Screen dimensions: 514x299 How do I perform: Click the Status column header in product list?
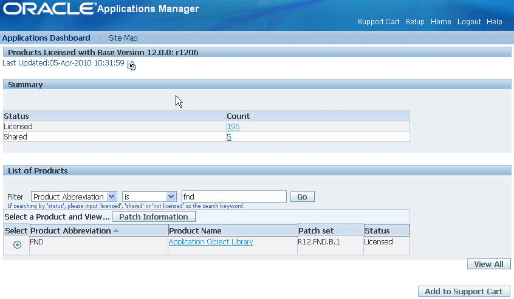coord(386,230)
